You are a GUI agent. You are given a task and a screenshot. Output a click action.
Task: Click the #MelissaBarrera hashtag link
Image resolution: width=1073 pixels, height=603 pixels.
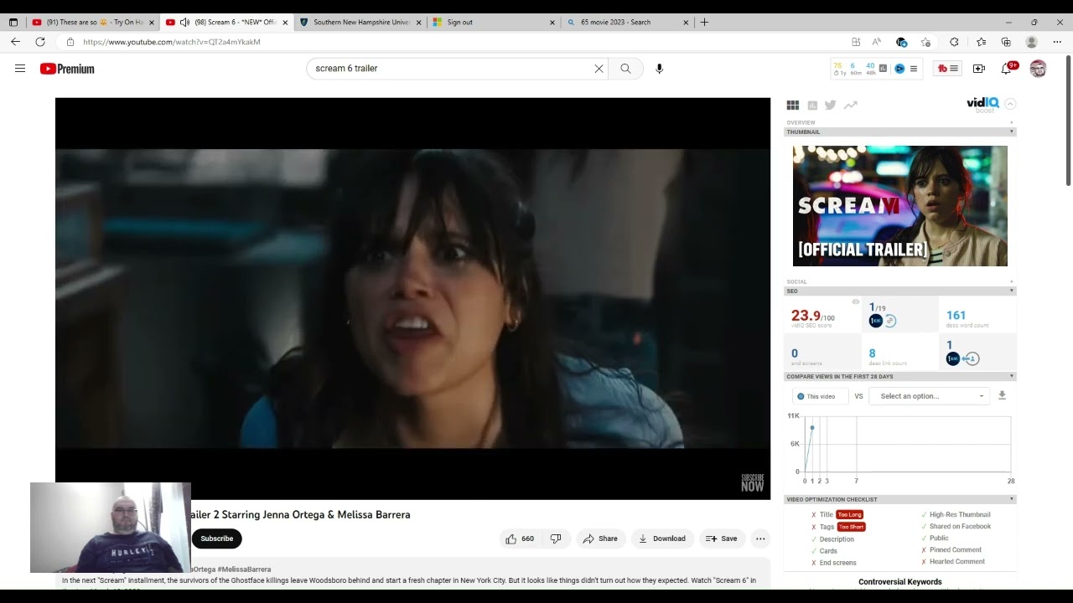click(x=244, y=569)
